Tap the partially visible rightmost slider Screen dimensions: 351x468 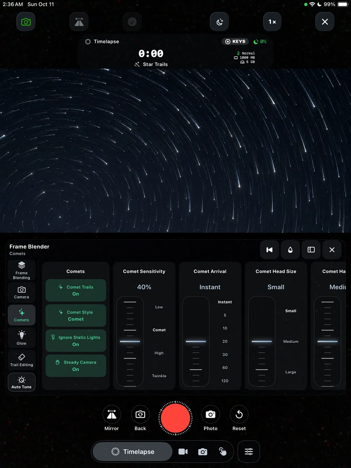point(327,342)
